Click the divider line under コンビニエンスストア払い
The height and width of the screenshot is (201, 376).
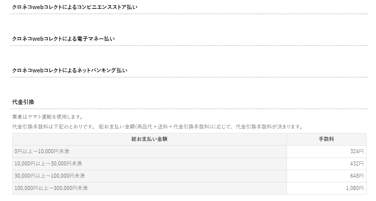click(x=190, y=14)
